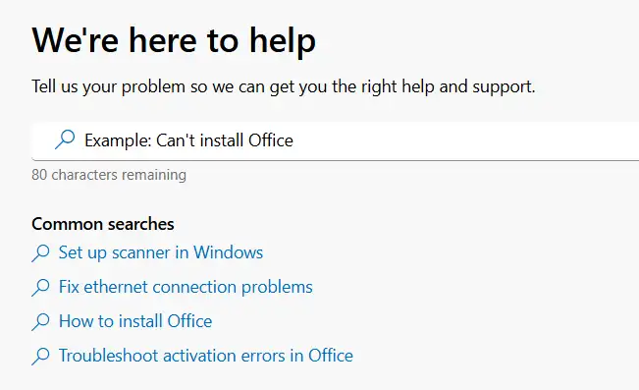Click the magnifier icon inside the search box
639x390 pixels.
pyautogui.click(x=65, y=139)
